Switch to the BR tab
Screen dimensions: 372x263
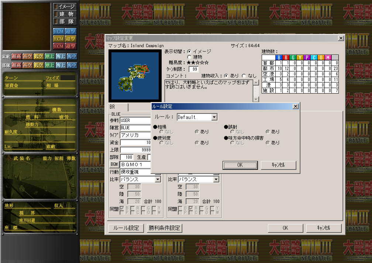(x=118, y=107)
